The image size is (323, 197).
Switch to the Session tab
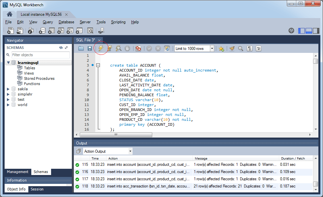coord(37,189)
